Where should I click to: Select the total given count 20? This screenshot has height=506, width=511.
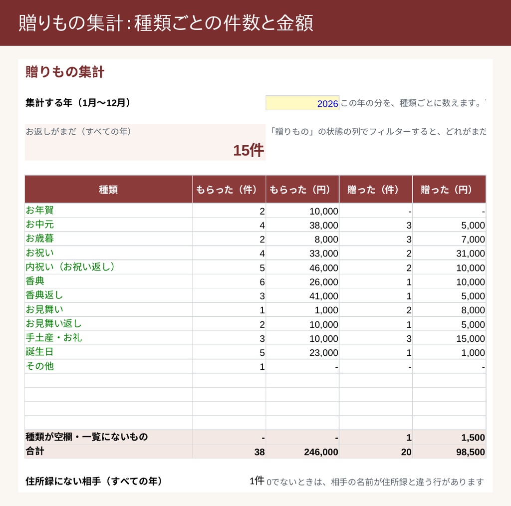pyautogui.click(x=376, y=452)
